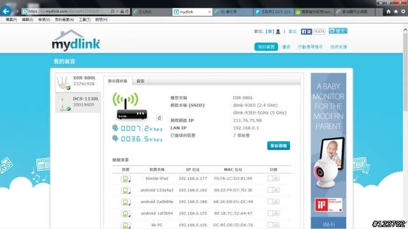Click device icon for android-1af3b94 row
The height and width of the screenshot is (229, 408).
pyautogui.click(x=126, y=214)
